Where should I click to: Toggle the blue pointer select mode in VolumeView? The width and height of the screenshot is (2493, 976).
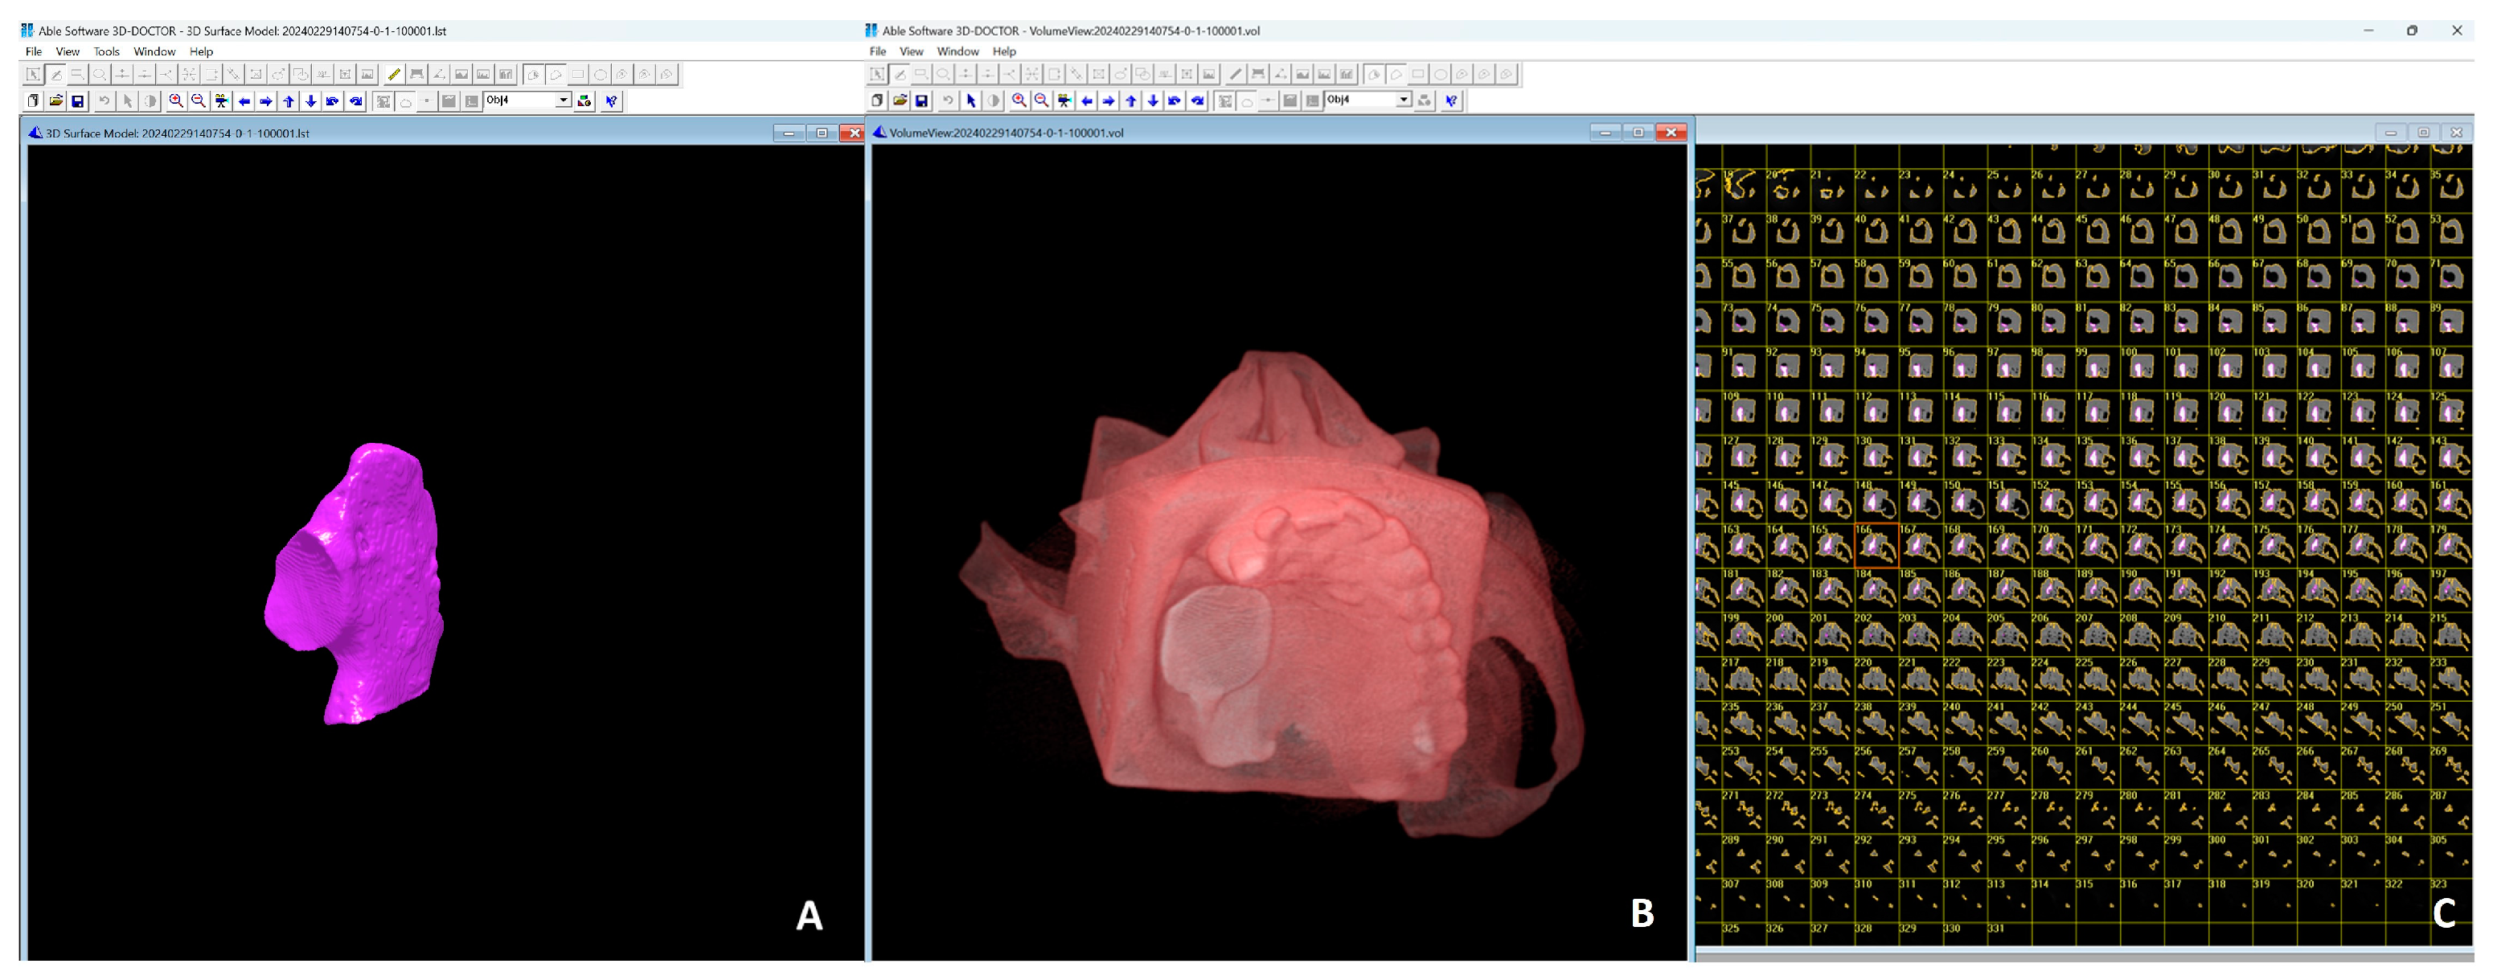970,100
